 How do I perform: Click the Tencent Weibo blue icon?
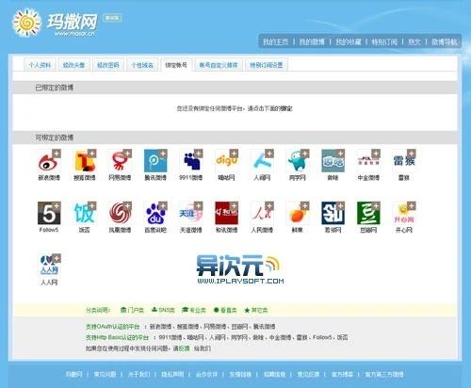coord(155,161)
